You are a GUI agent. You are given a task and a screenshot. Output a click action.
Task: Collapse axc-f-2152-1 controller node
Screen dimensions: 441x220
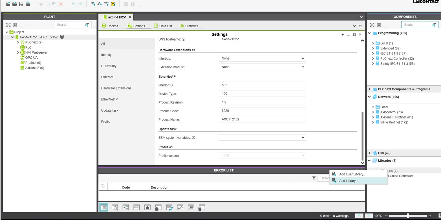[x=12, y=37]
